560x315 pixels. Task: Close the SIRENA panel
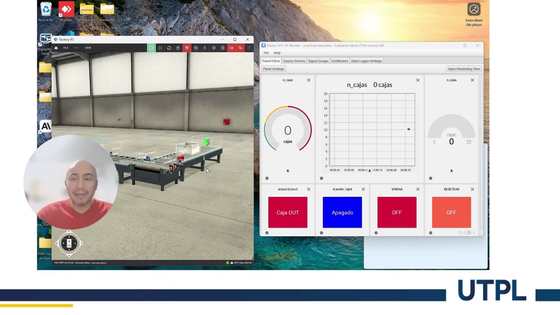(418, 189)
